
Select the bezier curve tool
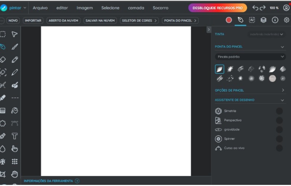click(x=15, y=124)
